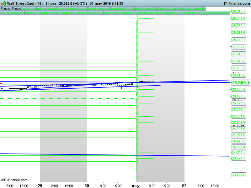This screenshot has height=188, width=251.
Task: Click the may date marker on time axis
Action: click(136, 186)
